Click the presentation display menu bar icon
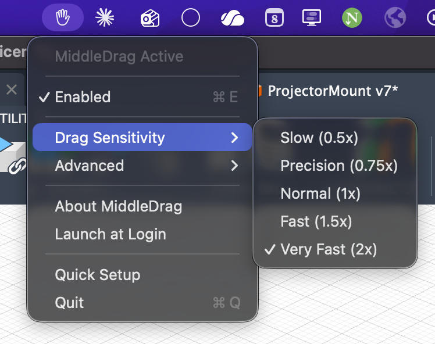Screen dimensions: 435x344 (312, 18)
